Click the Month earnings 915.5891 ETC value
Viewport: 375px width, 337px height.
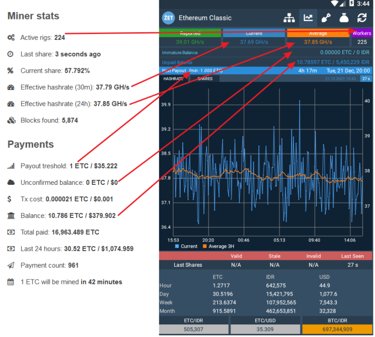point(224,311)
